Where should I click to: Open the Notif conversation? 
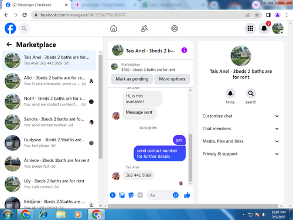click(49, 101)
